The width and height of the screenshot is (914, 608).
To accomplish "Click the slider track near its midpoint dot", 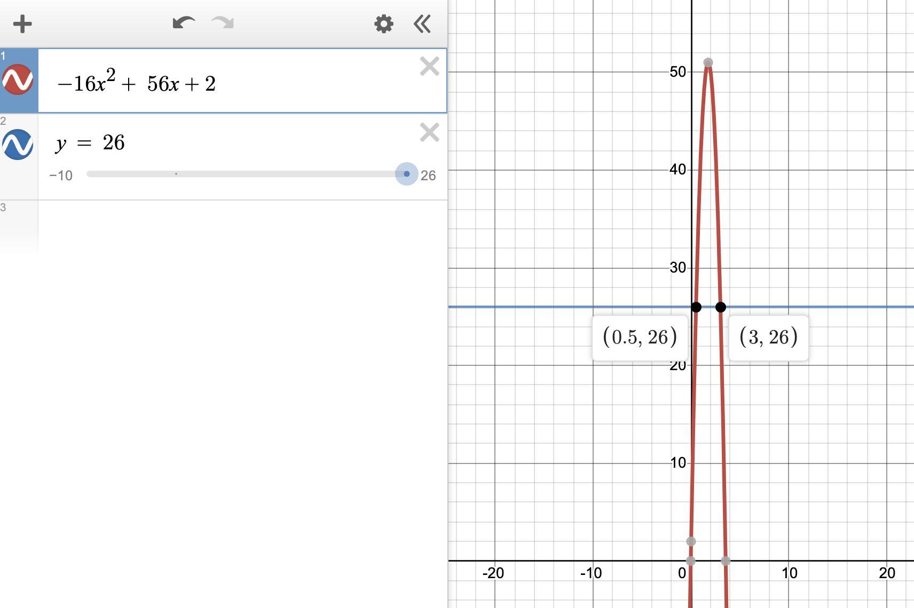I will (176, 174).
